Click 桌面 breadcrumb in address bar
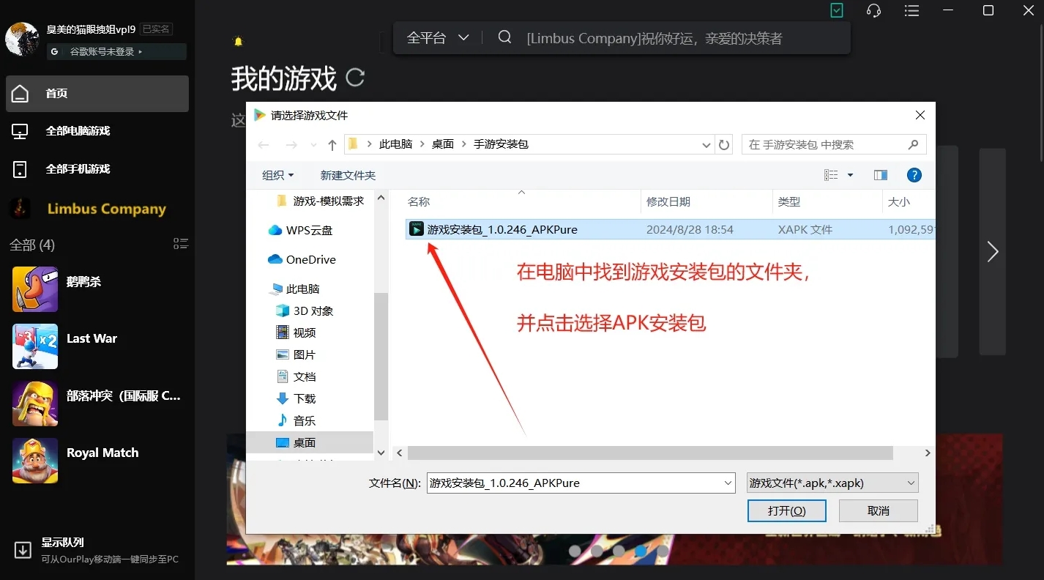This screenshot has width=1044, height=580. [443, 144]
